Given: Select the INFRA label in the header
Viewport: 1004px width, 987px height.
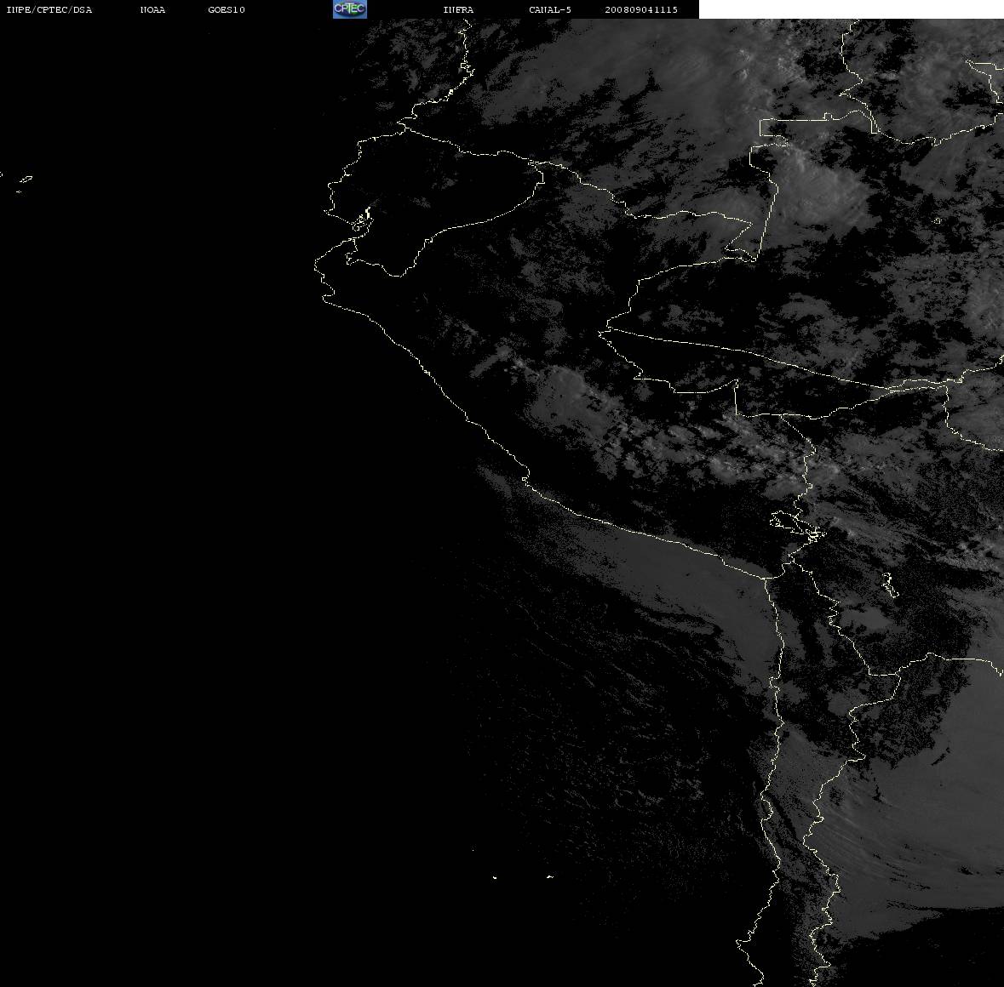Looking at the screenshot, I should (458, 9).
